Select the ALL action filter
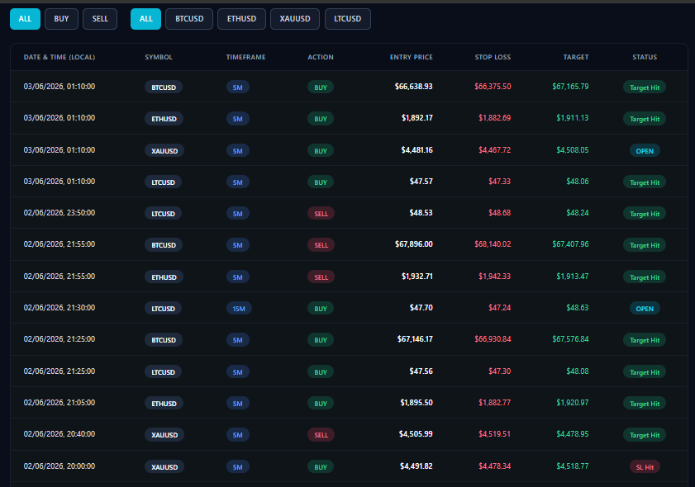695x487 pixels. [x=26, y=19]
